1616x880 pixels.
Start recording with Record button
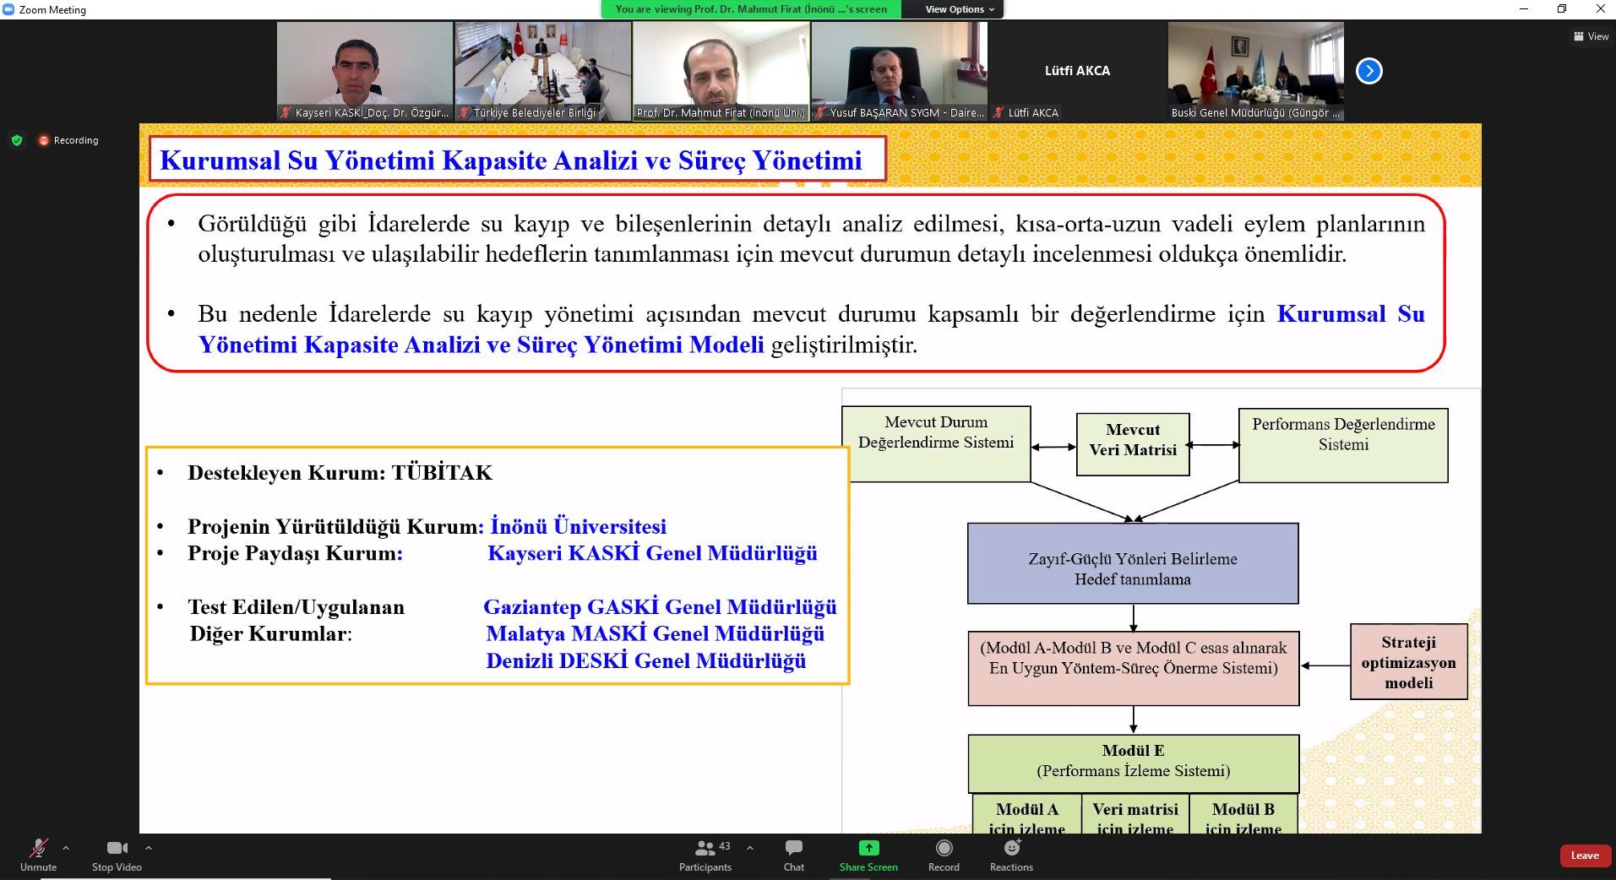944,855
